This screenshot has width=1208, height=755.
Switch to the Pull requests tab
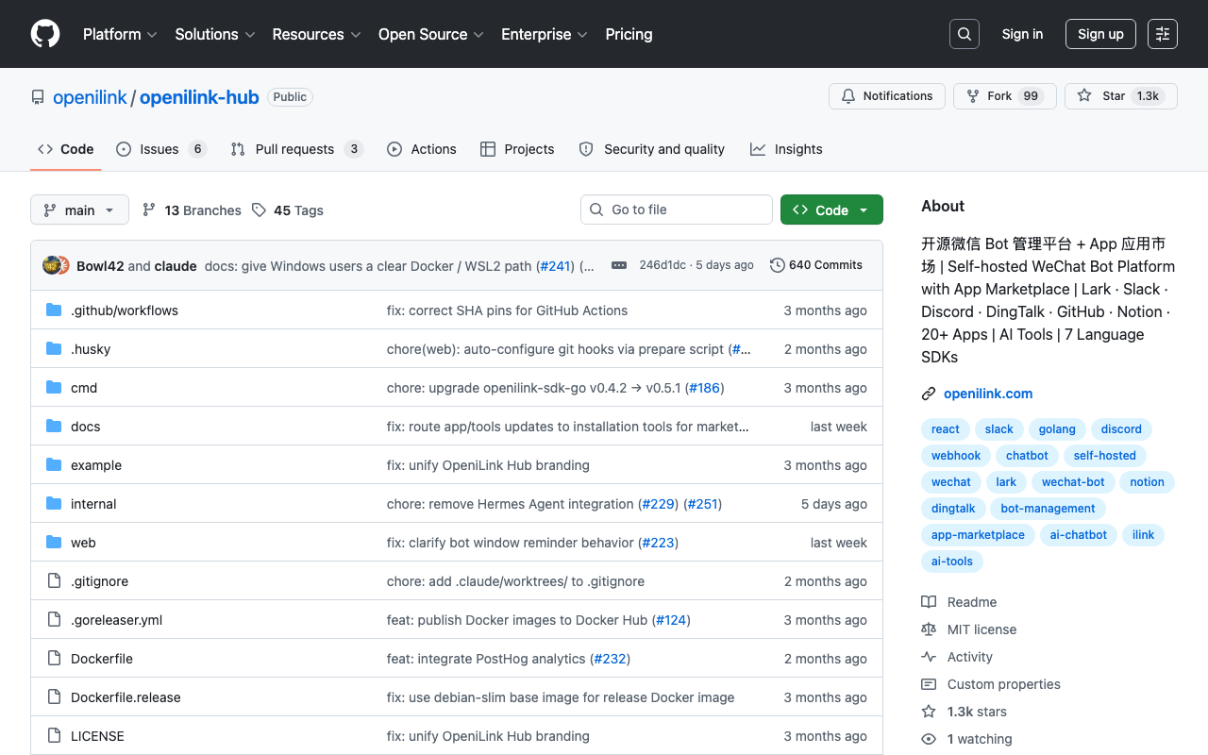click(296, 149)
